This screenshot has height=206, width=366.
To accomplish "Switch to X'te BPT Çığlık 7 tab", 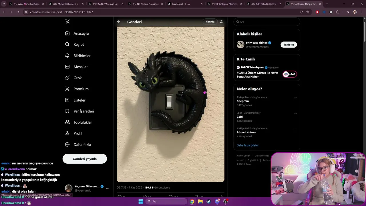I will click(x=225, y=4).
